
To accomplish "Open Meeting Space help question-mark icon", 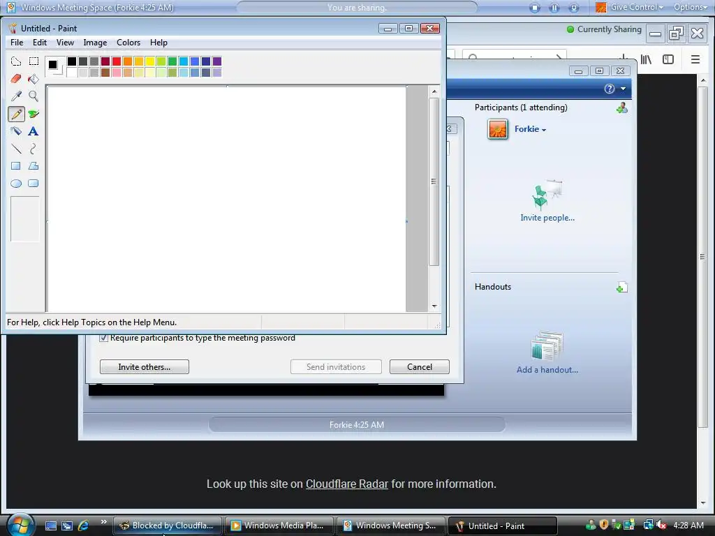I will pyautogui.click(x=609, y=89).
